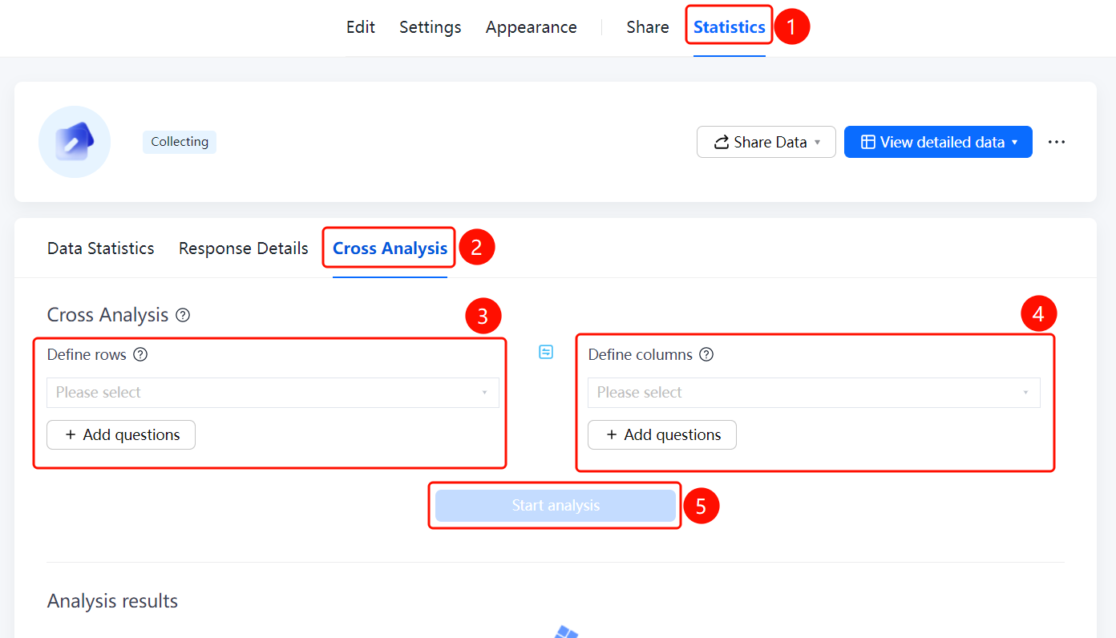Expand the View detailed data dropdown

point(938,142)
